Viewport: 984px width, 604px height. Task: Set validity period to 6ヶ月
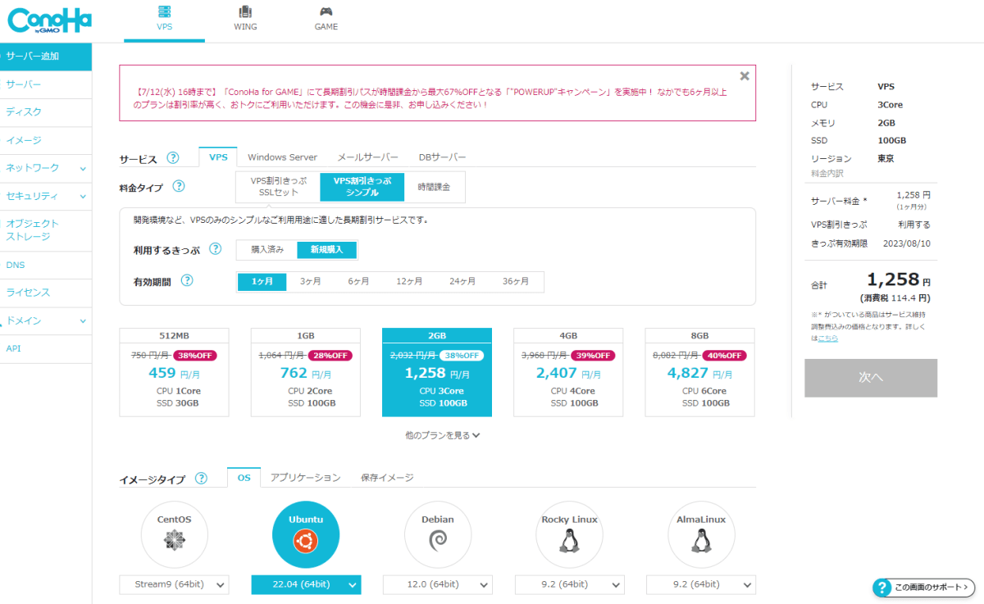click(x=358, y=281)
